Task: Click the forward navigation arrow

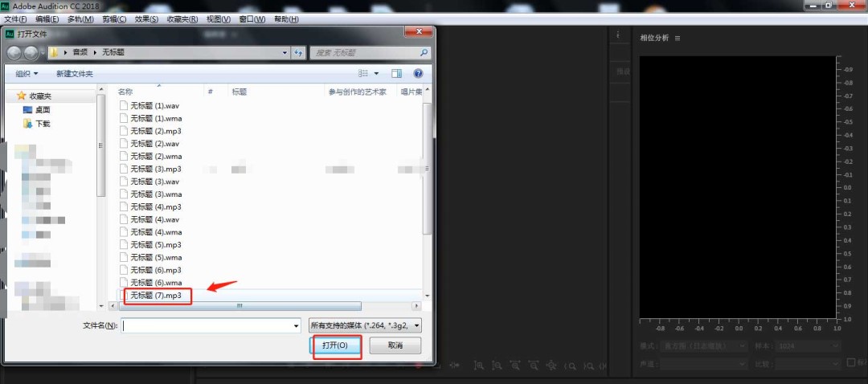Action: [31, 53]
